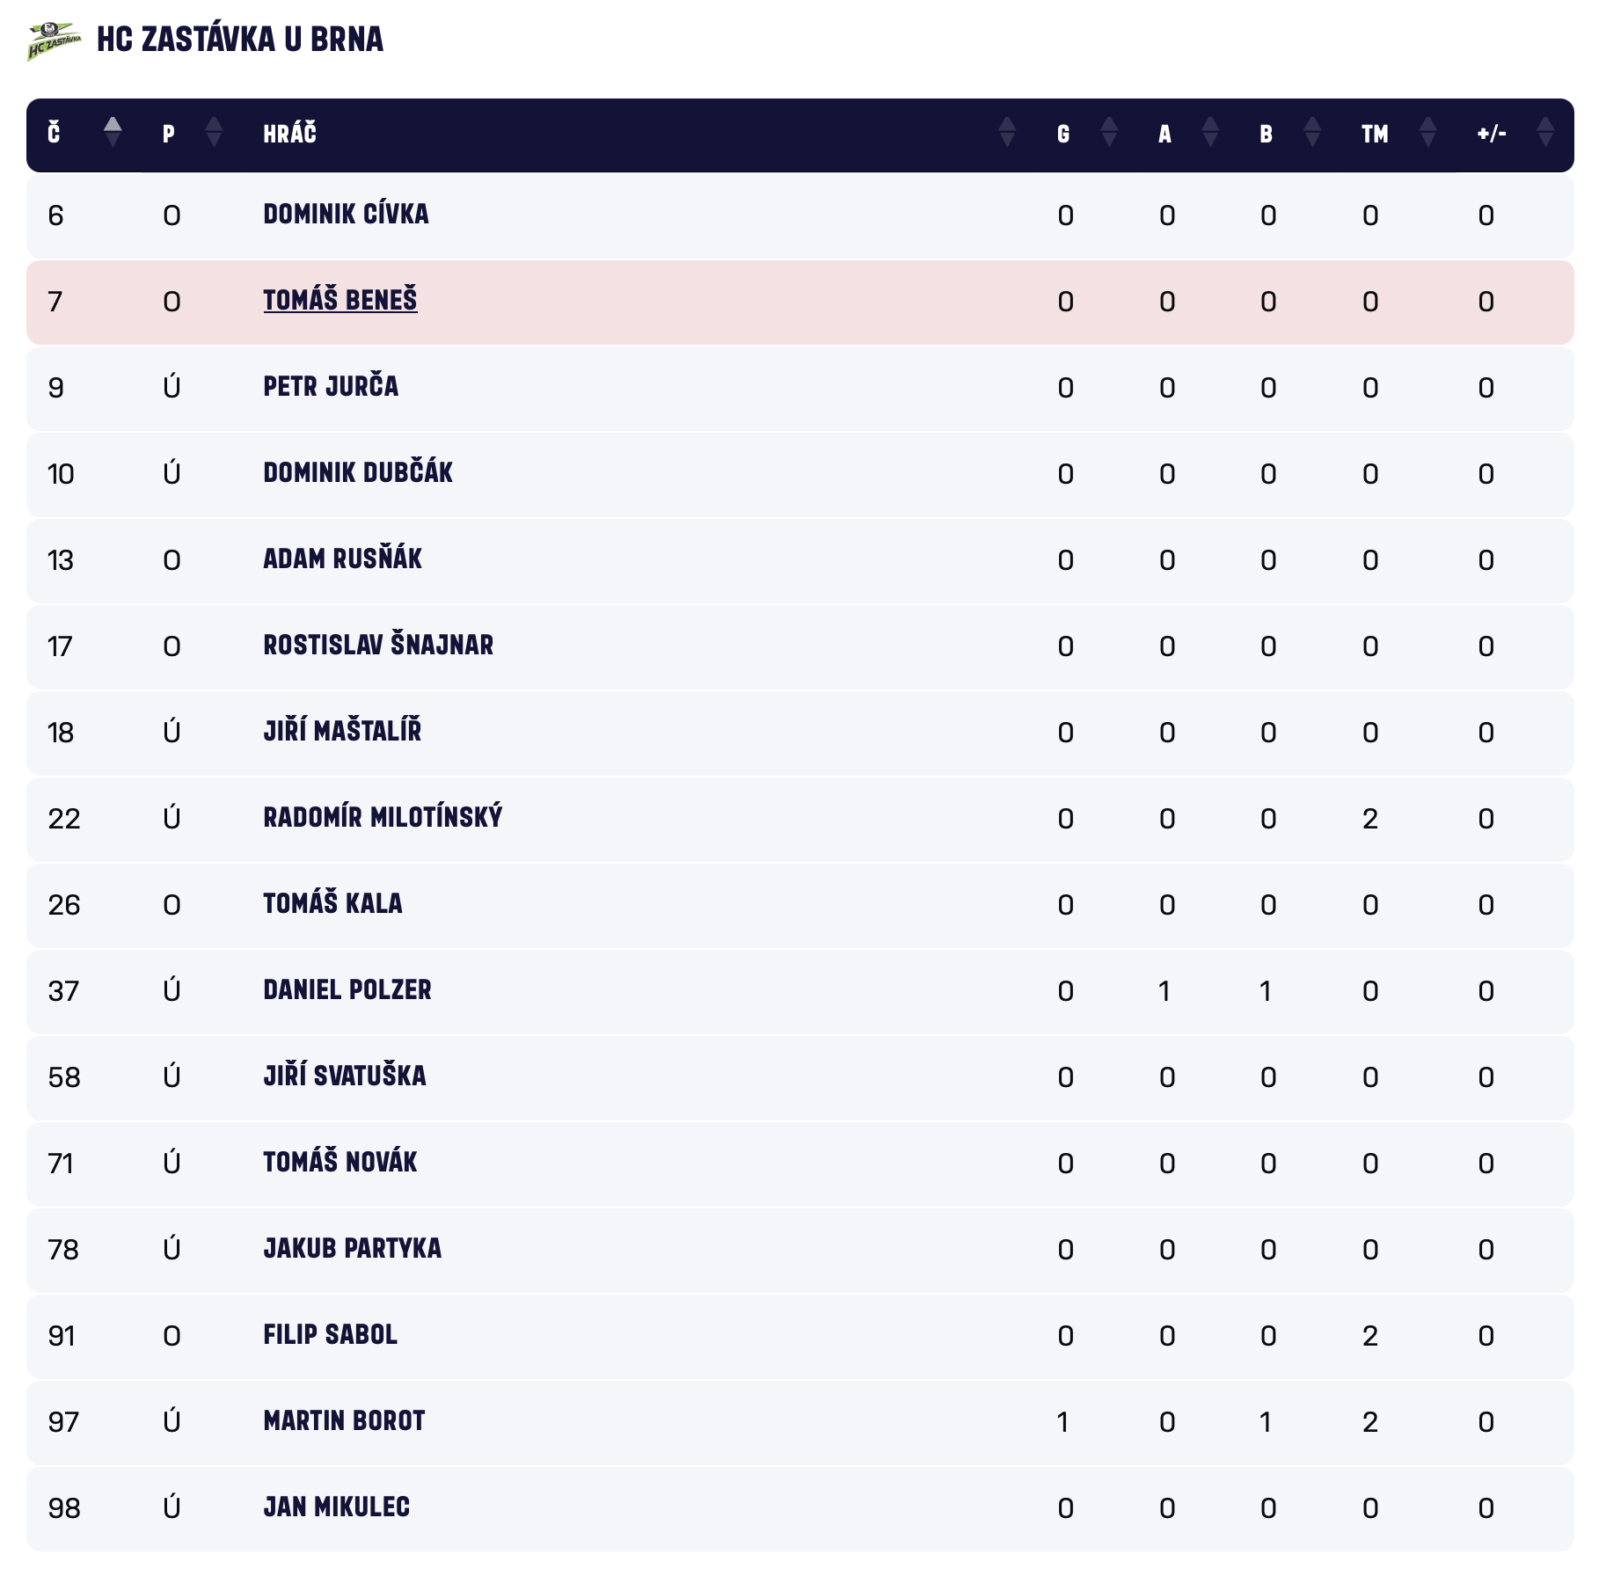Image resolution: width=1599 pixels, height=1569 pixels.
Task: Click the HRÁČ column header label
Action: click(x=289, y=134)
